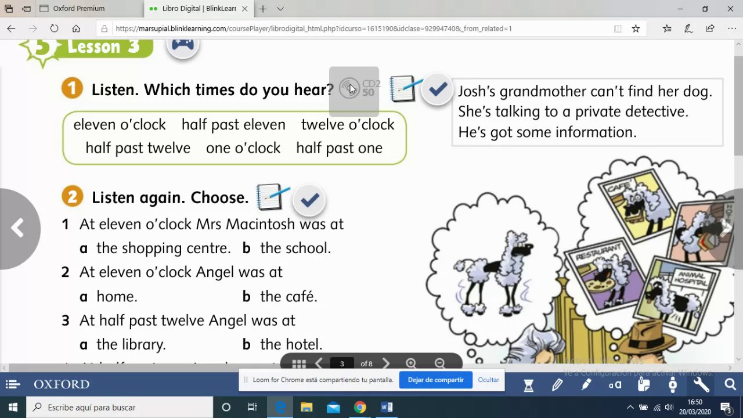
Task: Click the address bar URL
Action: click(x=313, y=28)
